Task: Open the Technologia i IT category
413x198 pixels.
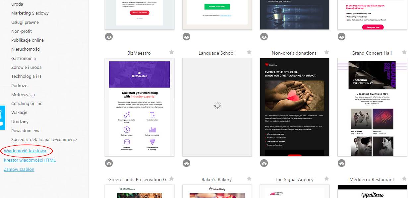Action: point(27,76)
